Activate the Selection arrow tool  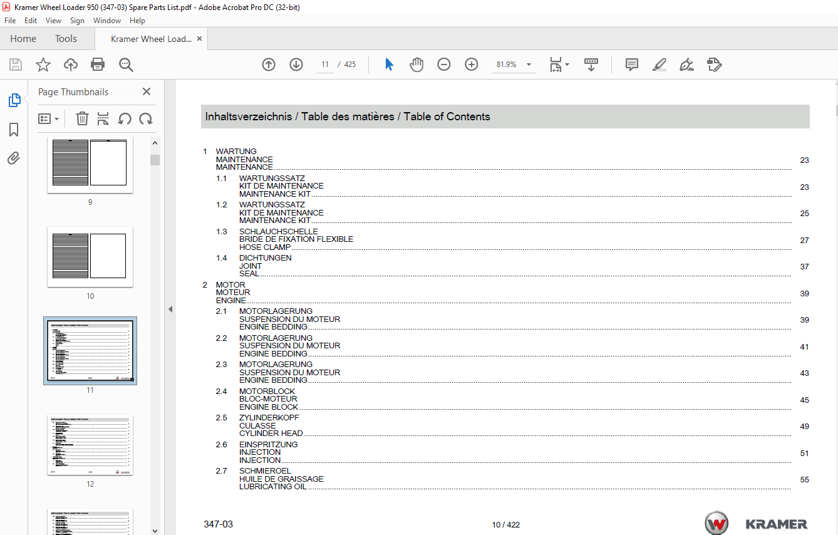coord(389,65)
